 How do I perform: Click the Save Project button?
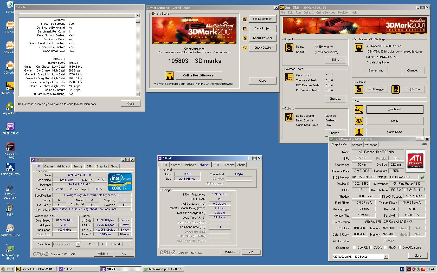point(262,29)
